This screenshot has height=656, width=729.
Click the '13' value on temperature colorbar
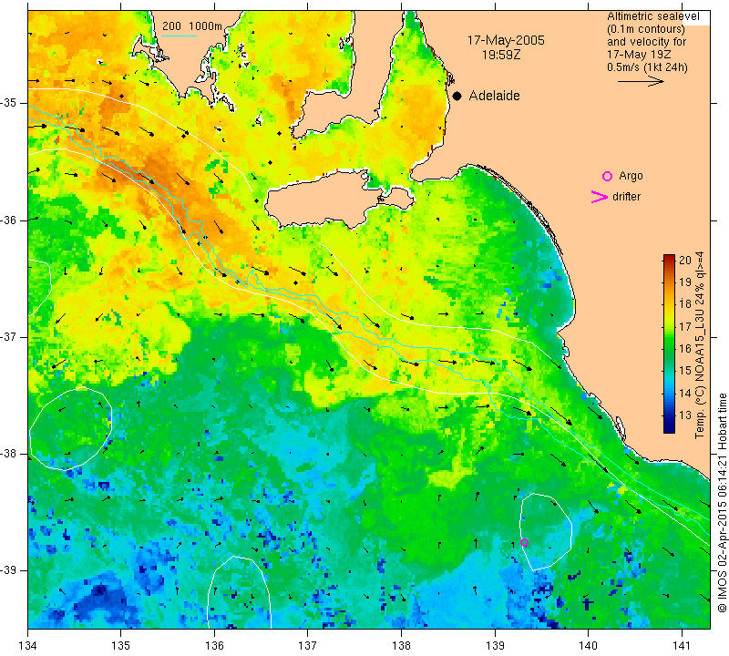click(x=685, y=415)
